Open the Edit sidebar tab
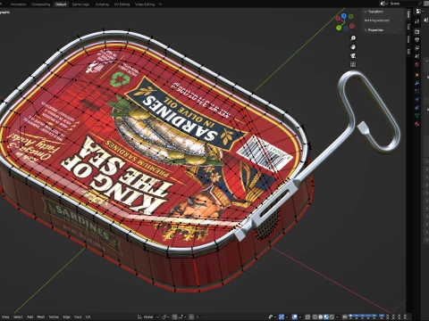This screenshot has height=321, width=429. pyautogui.click(x=408, y=51)
